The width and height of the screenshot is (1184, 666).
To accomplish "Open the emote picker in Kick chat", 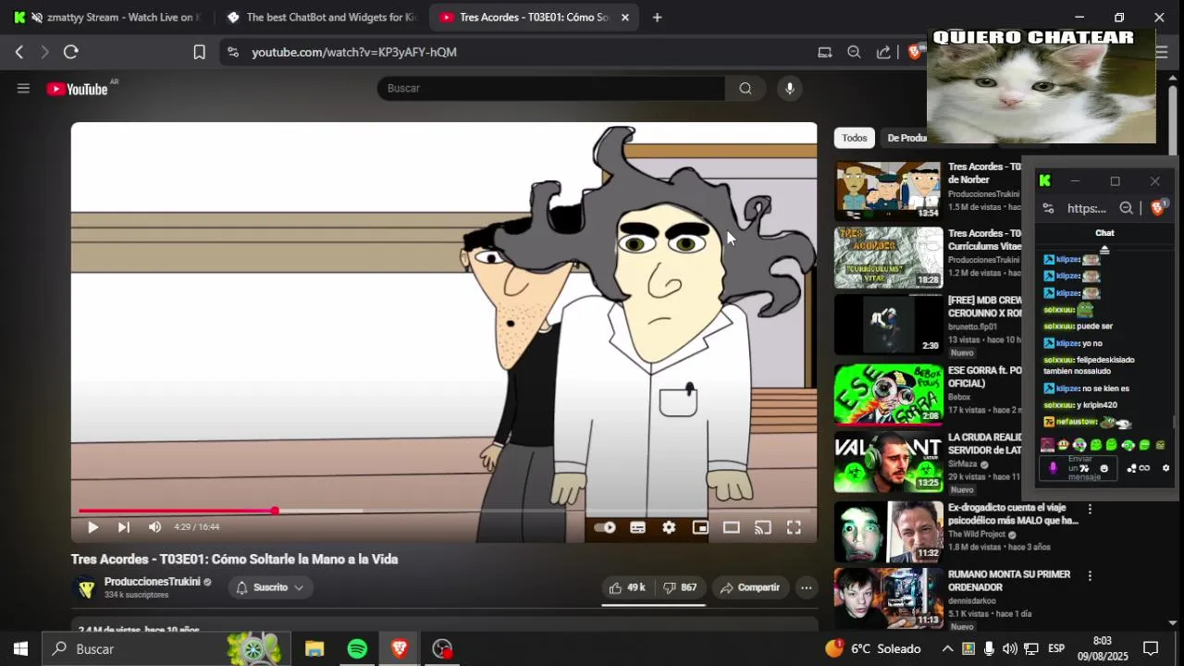I will [1104, 468].
